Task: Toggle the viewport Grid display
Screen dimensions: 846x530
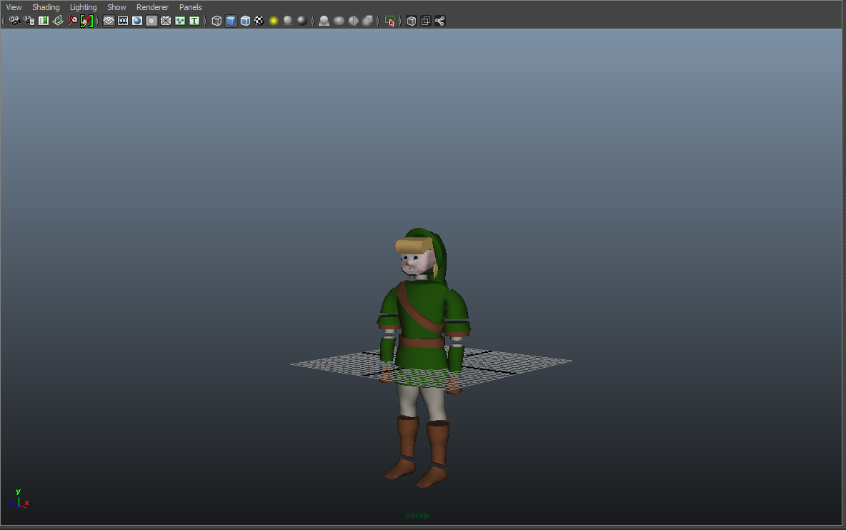Action: [109, 21]
